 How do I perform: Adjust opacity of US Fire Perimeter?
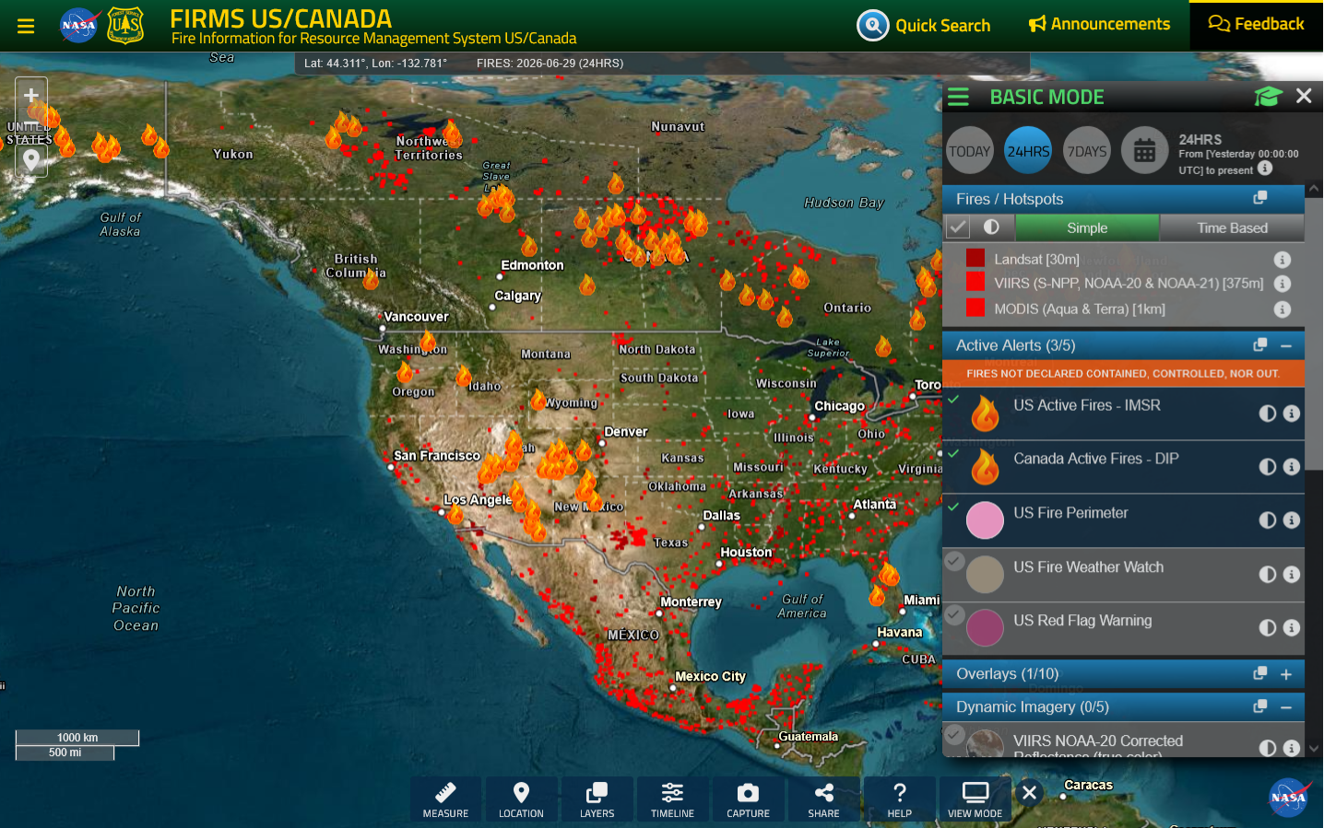point(1268,520)
